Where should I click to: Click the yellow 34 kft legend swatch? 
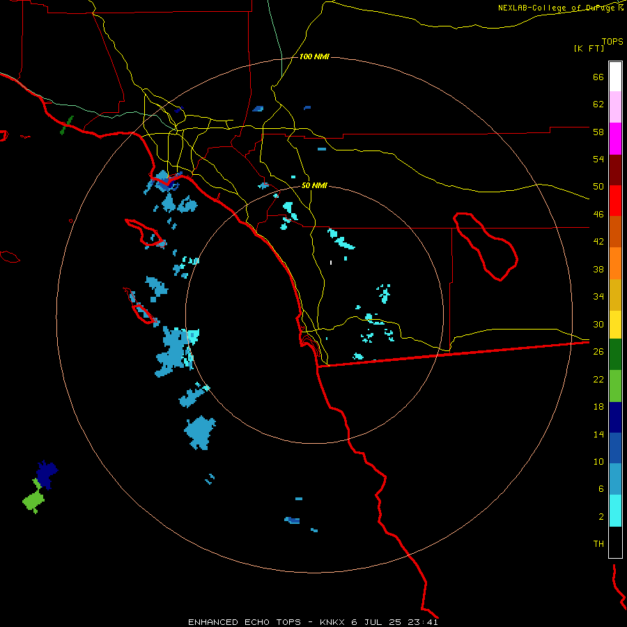click(x=615, y=325)
